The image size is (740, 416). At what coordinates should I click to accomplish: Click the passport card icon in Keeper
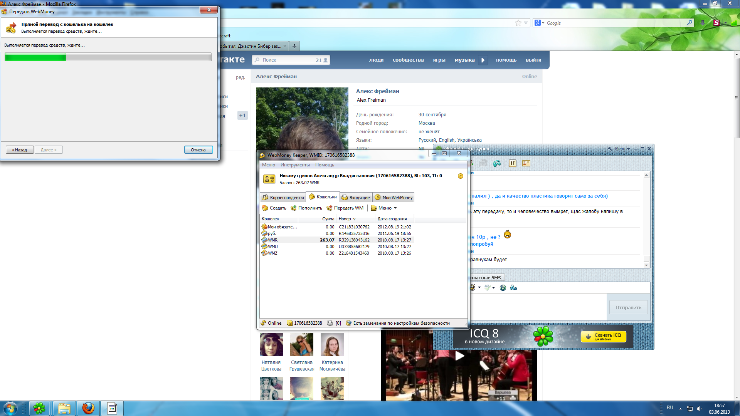click(269, 179)
